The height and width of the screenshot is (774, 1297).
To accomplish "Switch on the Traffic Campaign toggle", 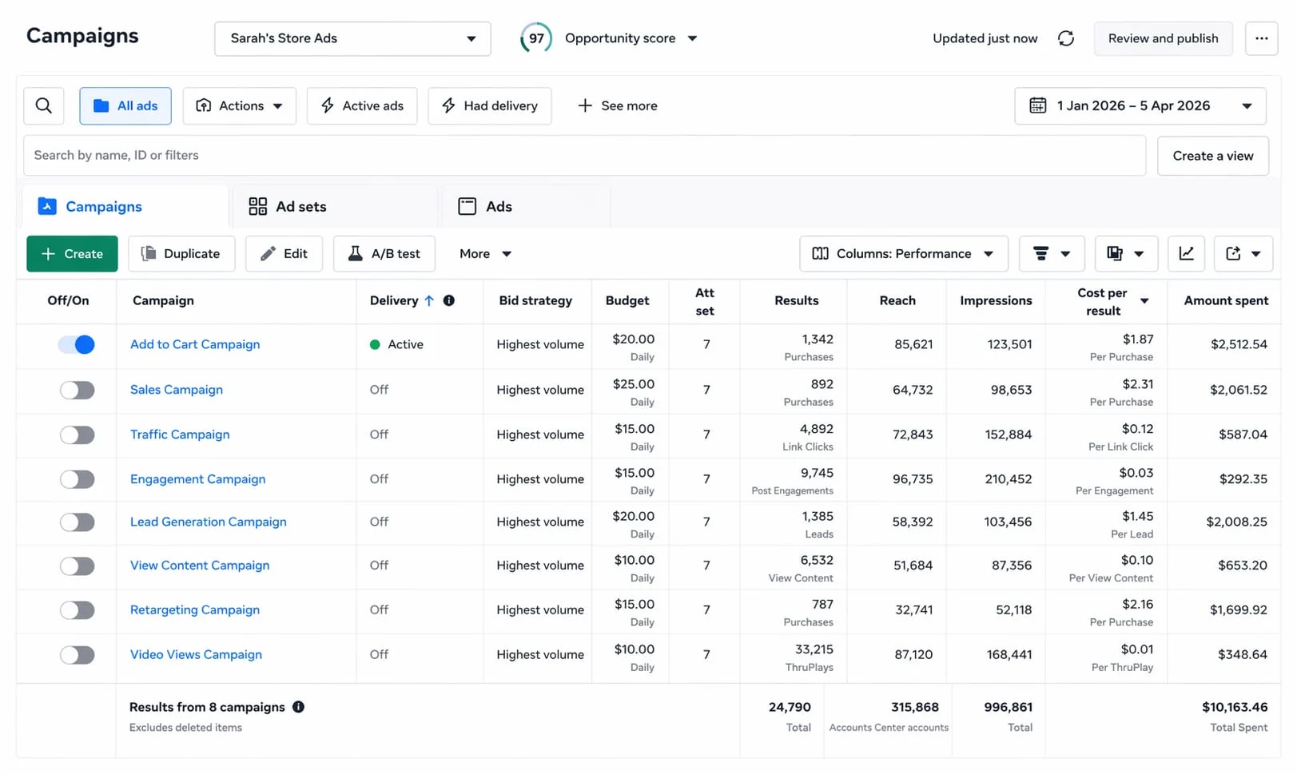I will [x=77, y=435].
